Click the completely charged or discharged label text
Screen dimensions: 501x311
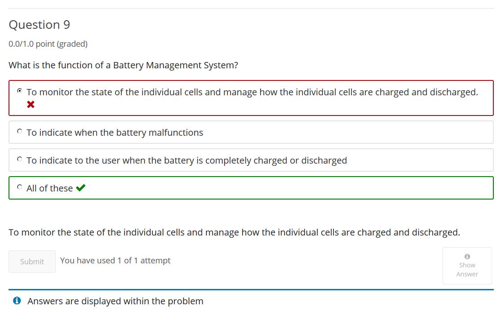pyautogui.click(x=186, y=160)
